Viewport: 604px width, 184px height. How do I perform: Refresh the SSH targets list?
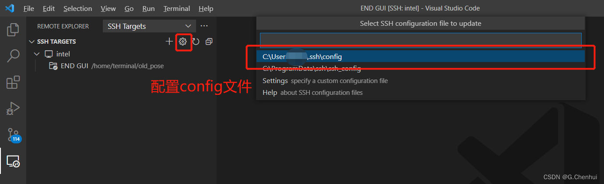tap(196, 42)
